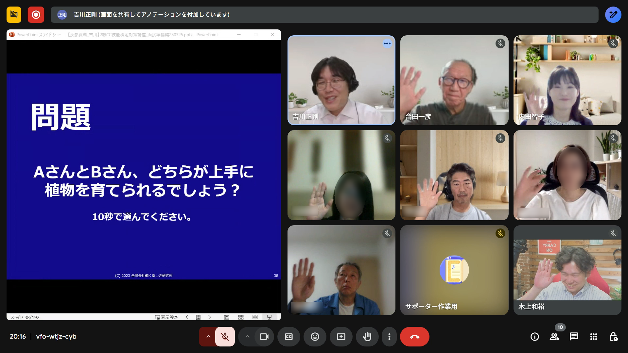Image resolution: width=628 pixels, height=353 pixels.
Task: Click the red recording indicator button
Action: (x=36, y=15)
